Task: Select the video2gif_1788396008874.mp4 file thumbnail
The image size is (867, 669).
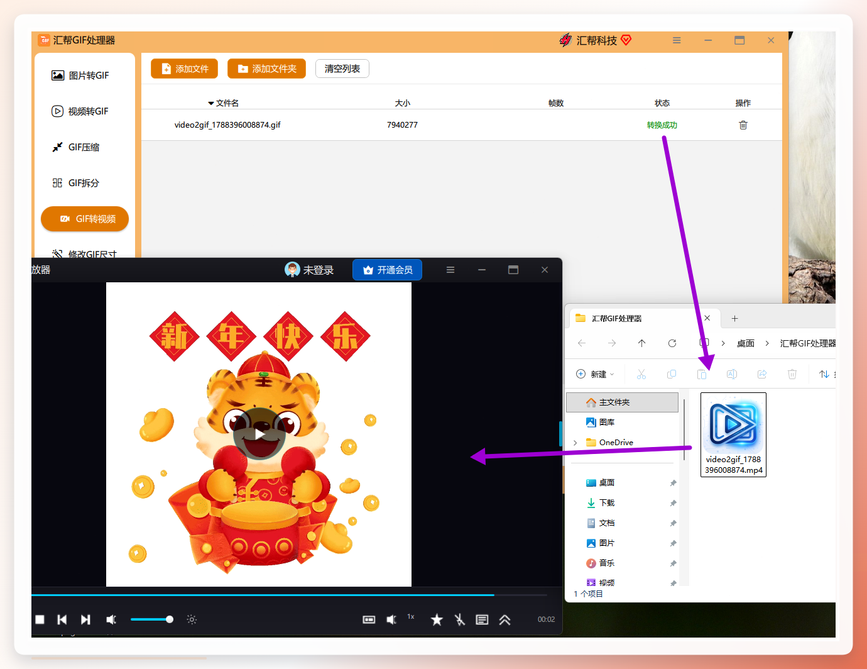Action: pyautogui.click(x=733, y=434)
